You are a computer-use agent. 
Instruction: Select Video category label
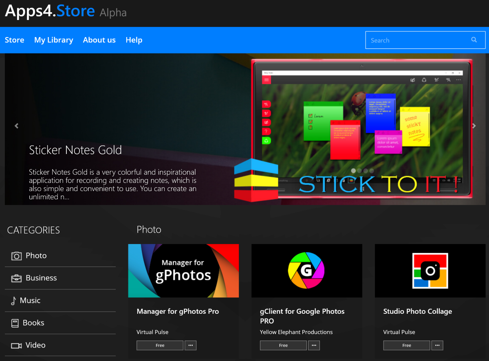coord(35,345)
